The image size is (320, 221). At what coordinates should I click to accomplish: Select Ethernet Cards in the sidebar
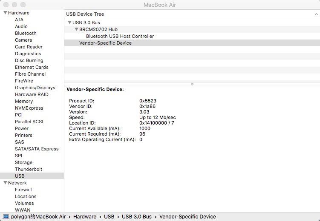pyautogui.click(x=32, y=67)
